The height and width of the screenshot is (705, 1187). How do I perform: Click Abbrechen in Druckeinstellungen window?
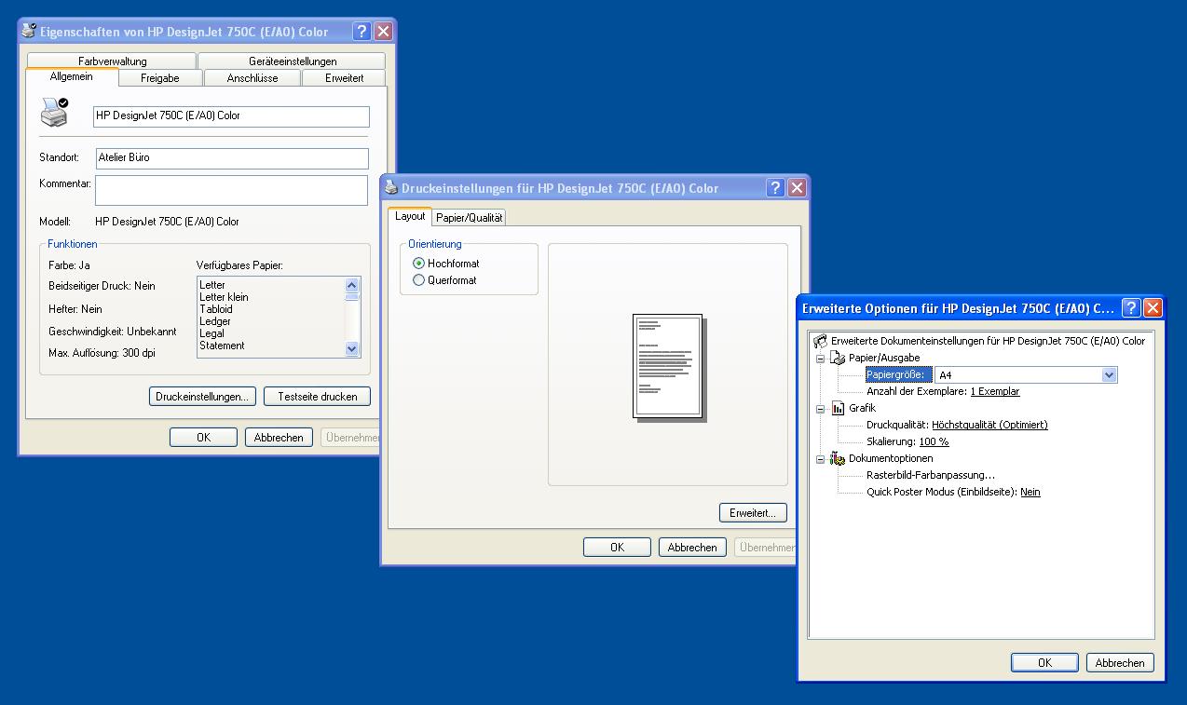pyautogui.click(x=692, y=548)
